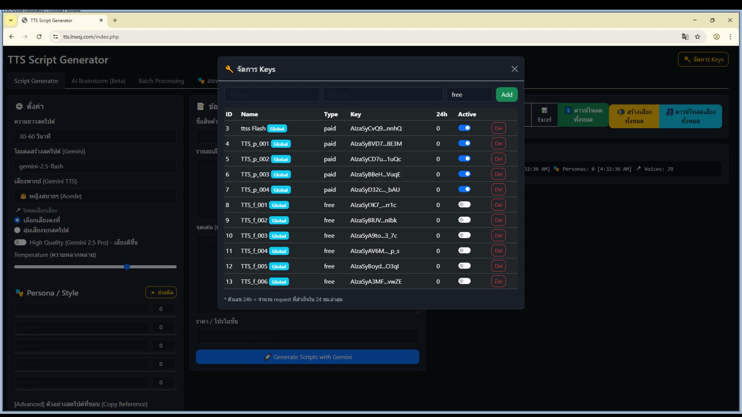Open the key type dropdown showing free

(469, 95)
